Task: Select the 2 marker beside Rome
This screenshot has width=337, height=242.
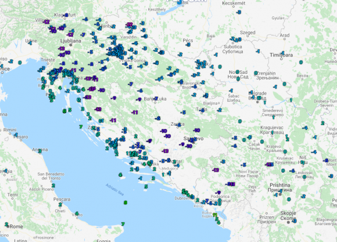Action: pyautogui.click(x=6, y=224)
